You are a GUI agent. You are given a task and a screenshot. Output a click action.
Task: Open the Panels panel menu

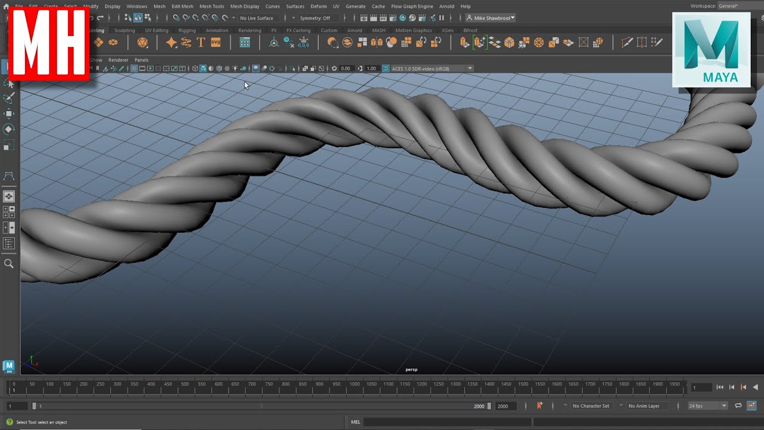pos(141,60)
